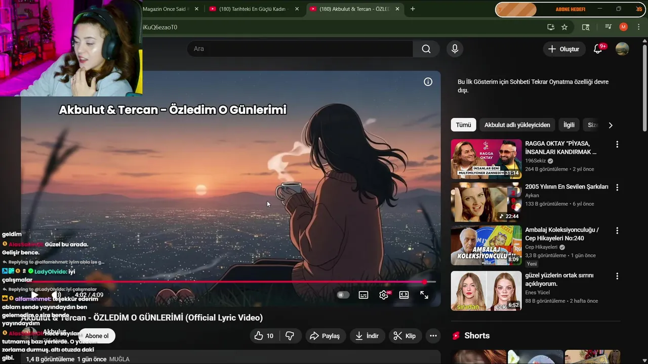Image resolution: width=648 pixels, height=364 pixels.
Task: Open more actions under the video
Action: (433, 336)
